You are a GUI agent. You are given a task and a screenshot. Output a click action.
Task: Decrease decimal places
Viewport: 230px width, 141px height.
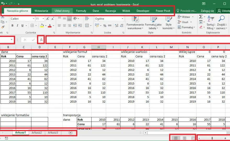pyautogui.click(x=122, y=26)
